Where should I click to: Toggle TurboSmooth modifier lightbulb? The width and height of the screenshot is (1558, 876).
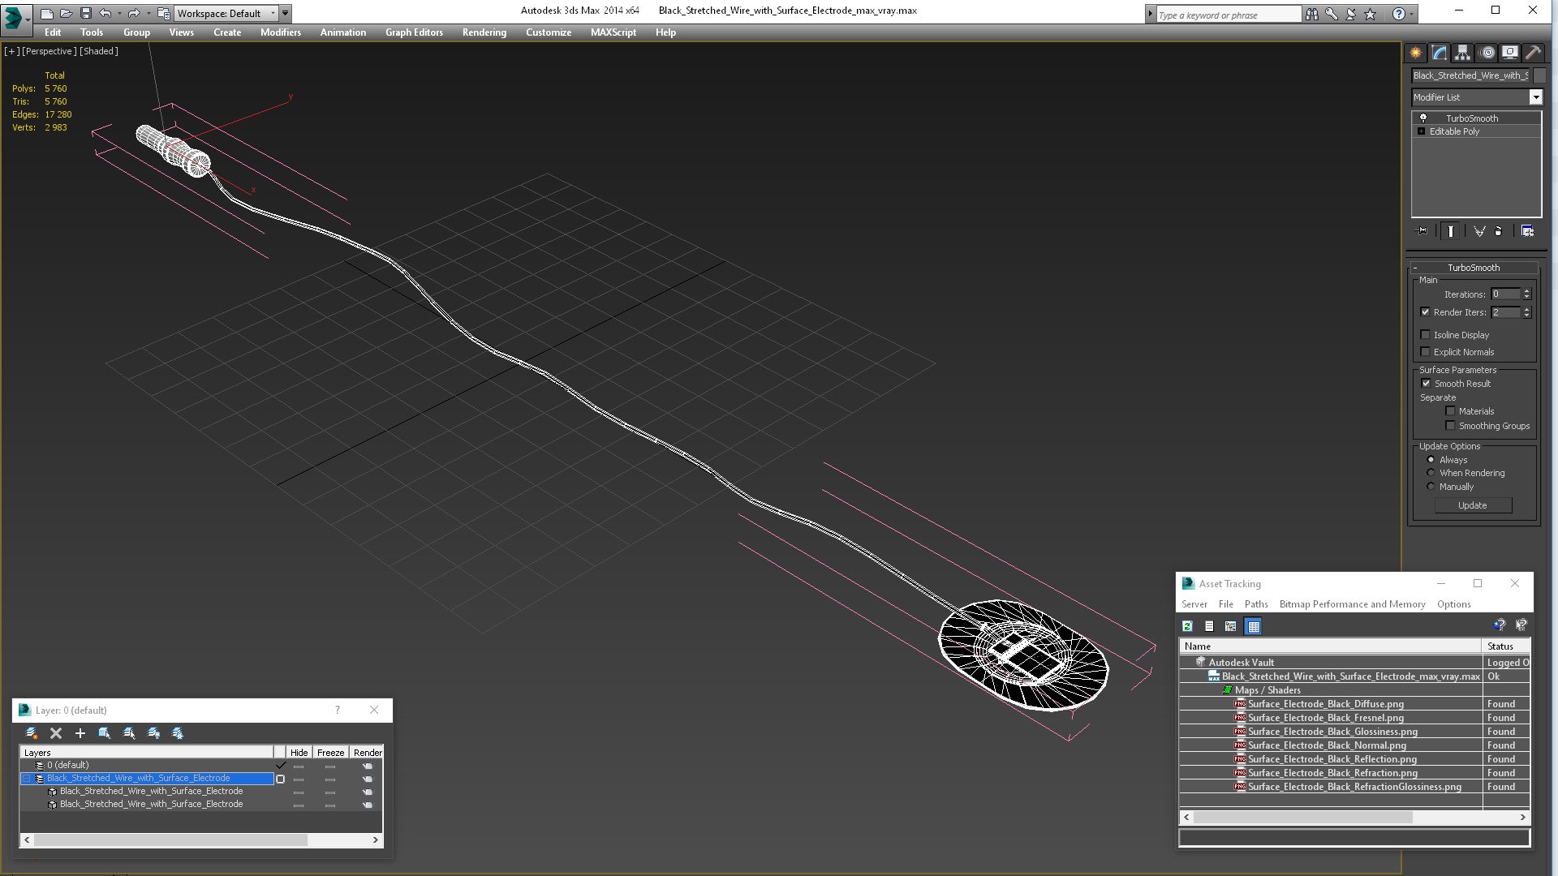click(x=1422, y=118)
